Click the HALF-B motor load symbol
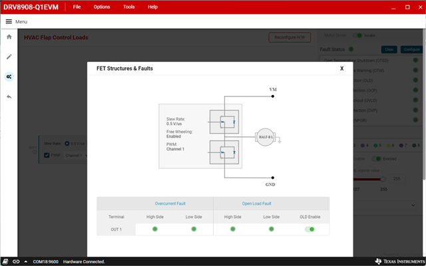426x266 pixels. coord(266,137)
